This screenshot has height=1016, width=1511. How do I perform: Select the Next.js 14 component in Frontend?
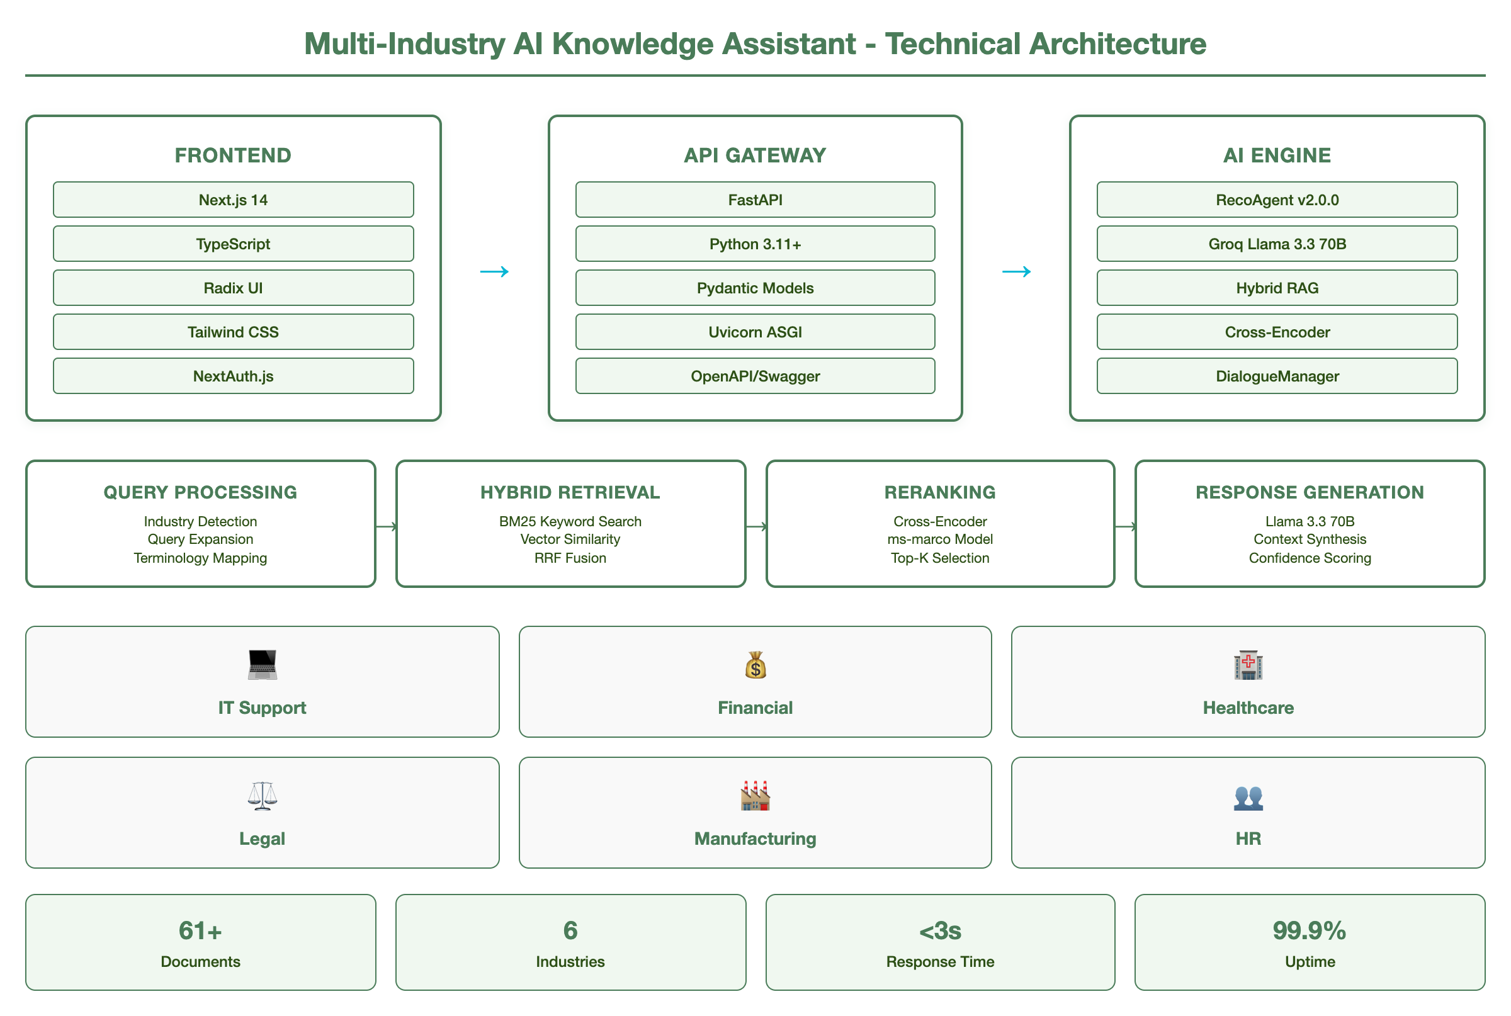click(x=232, y=200)
